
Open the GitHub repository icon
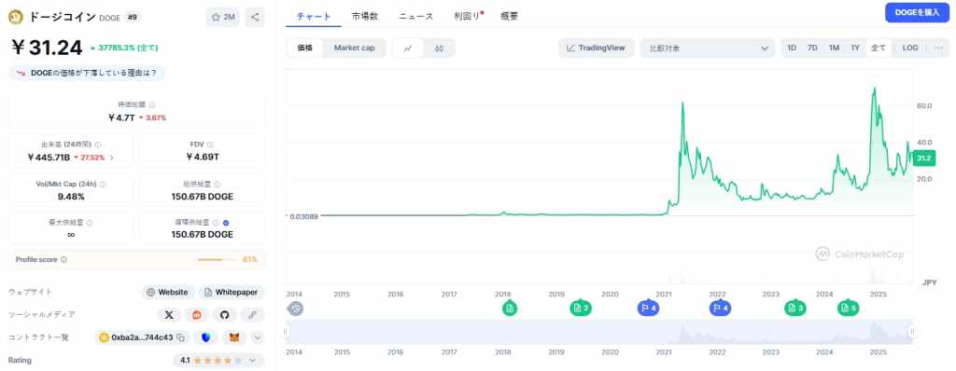[224, 314]
